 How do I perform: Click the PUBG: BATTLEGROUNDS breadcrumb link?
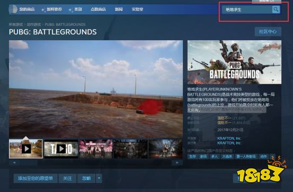tap(65, 24)
